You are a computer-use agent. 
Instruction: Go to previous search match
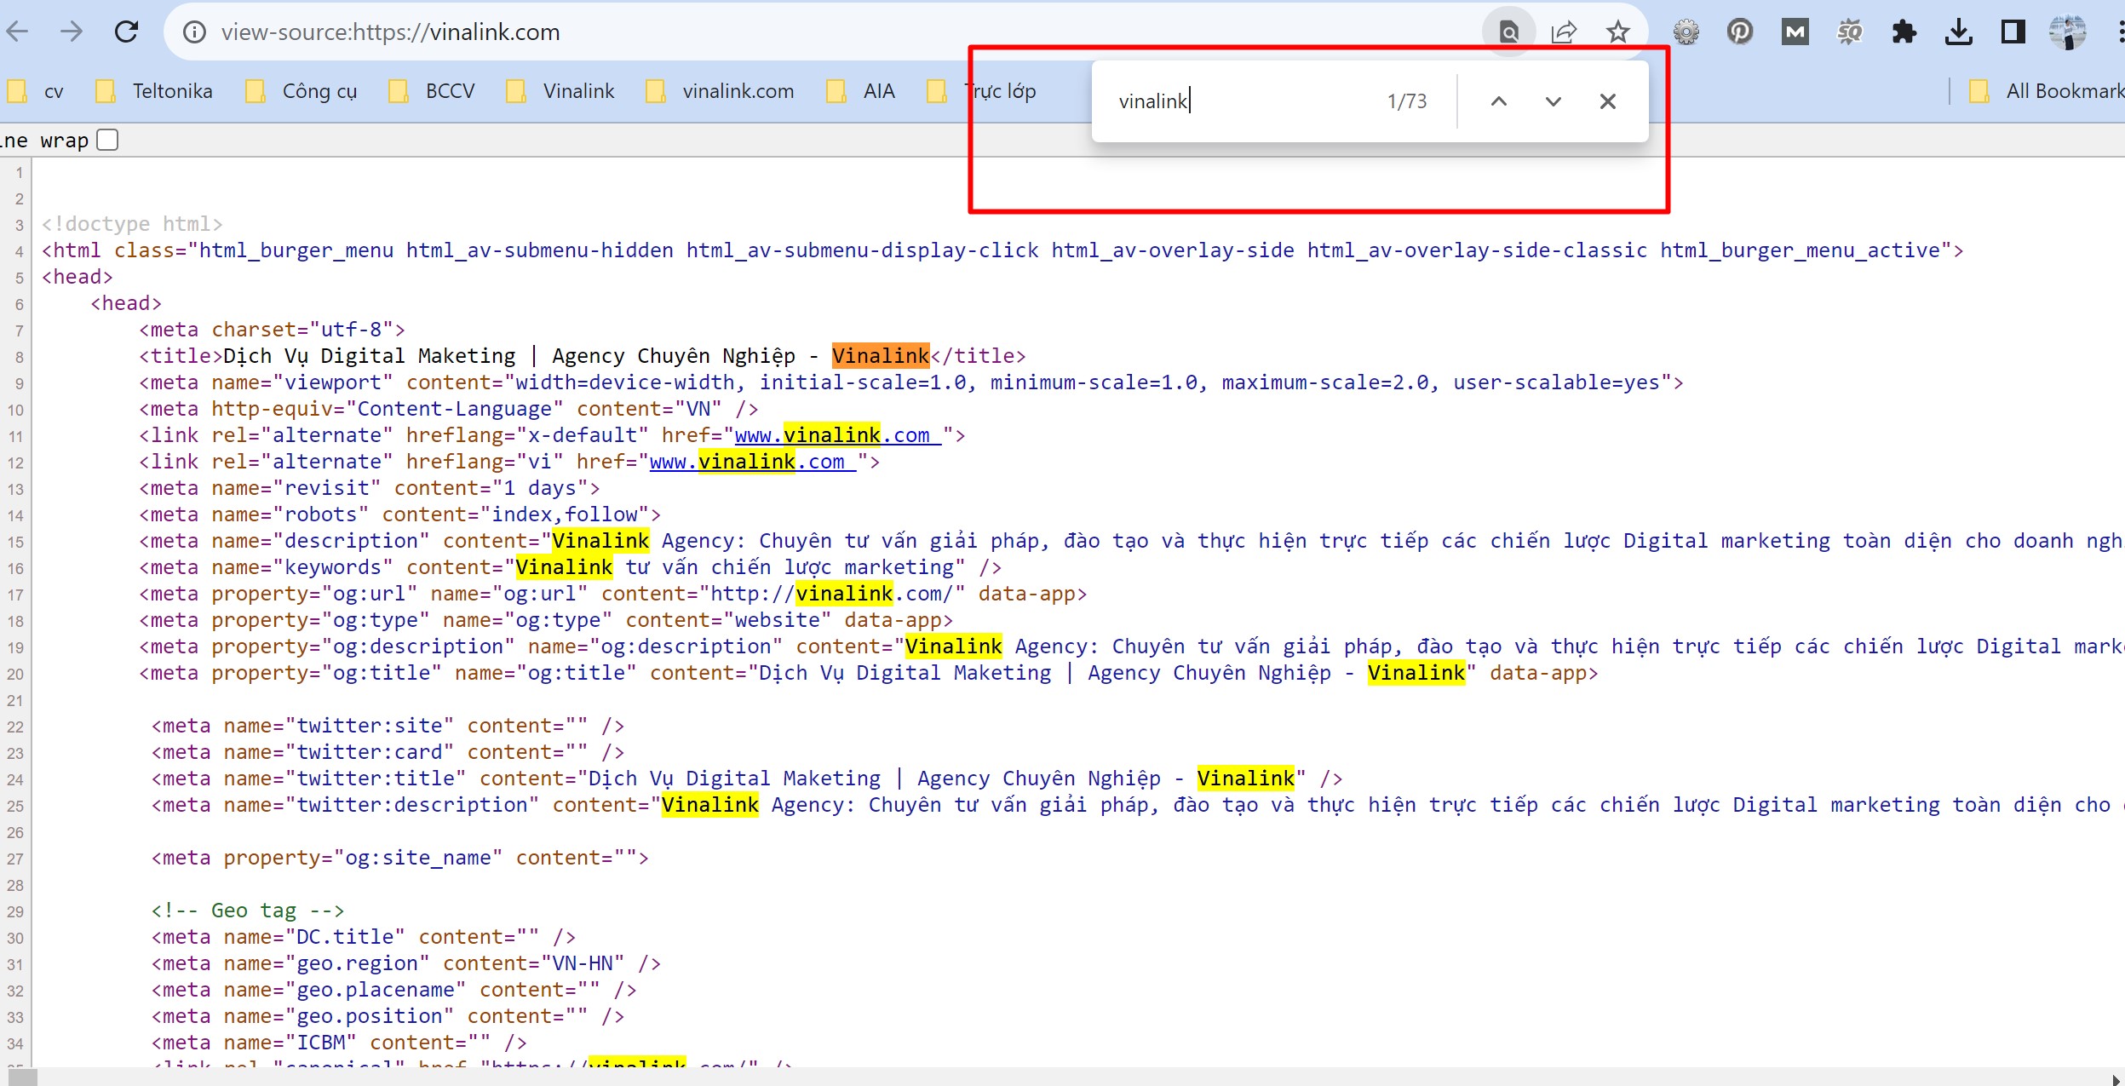click(x=1499, y=101)
